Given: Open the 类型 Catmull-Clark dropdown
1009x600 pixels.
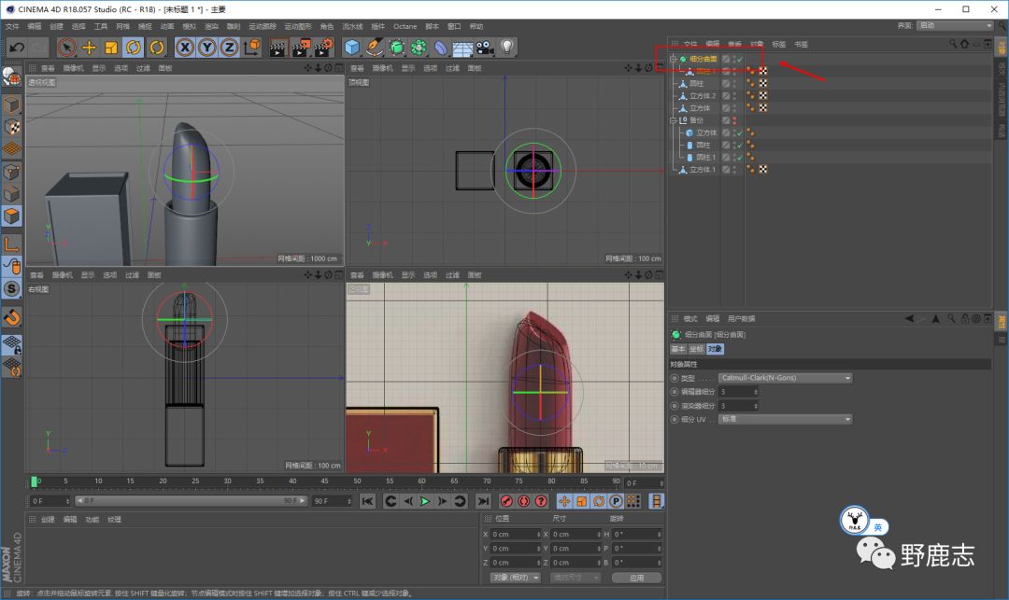Looking at the screenshot, I should [785, 378].
